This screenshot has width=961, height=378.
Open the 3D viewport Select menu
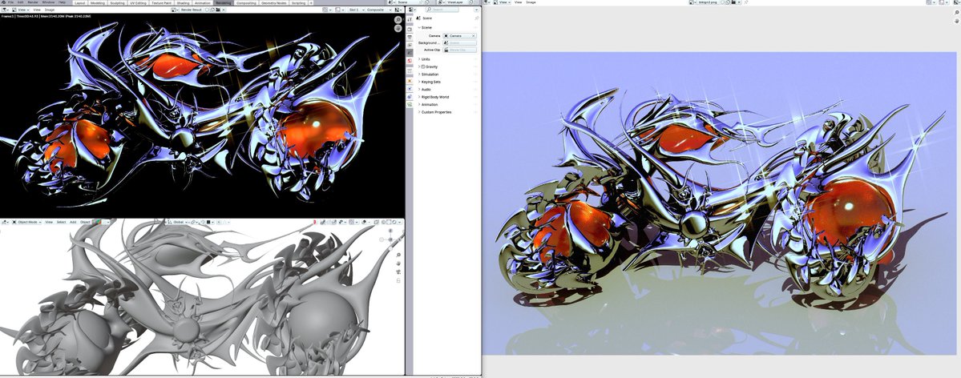point(61,222)
